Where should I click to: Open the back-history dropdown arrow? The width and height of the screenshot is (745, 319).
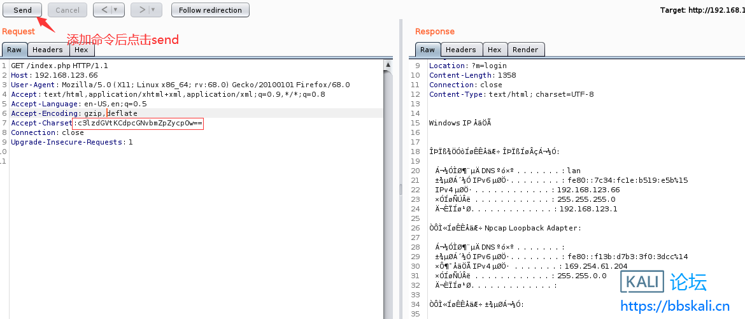pos(117,10)
